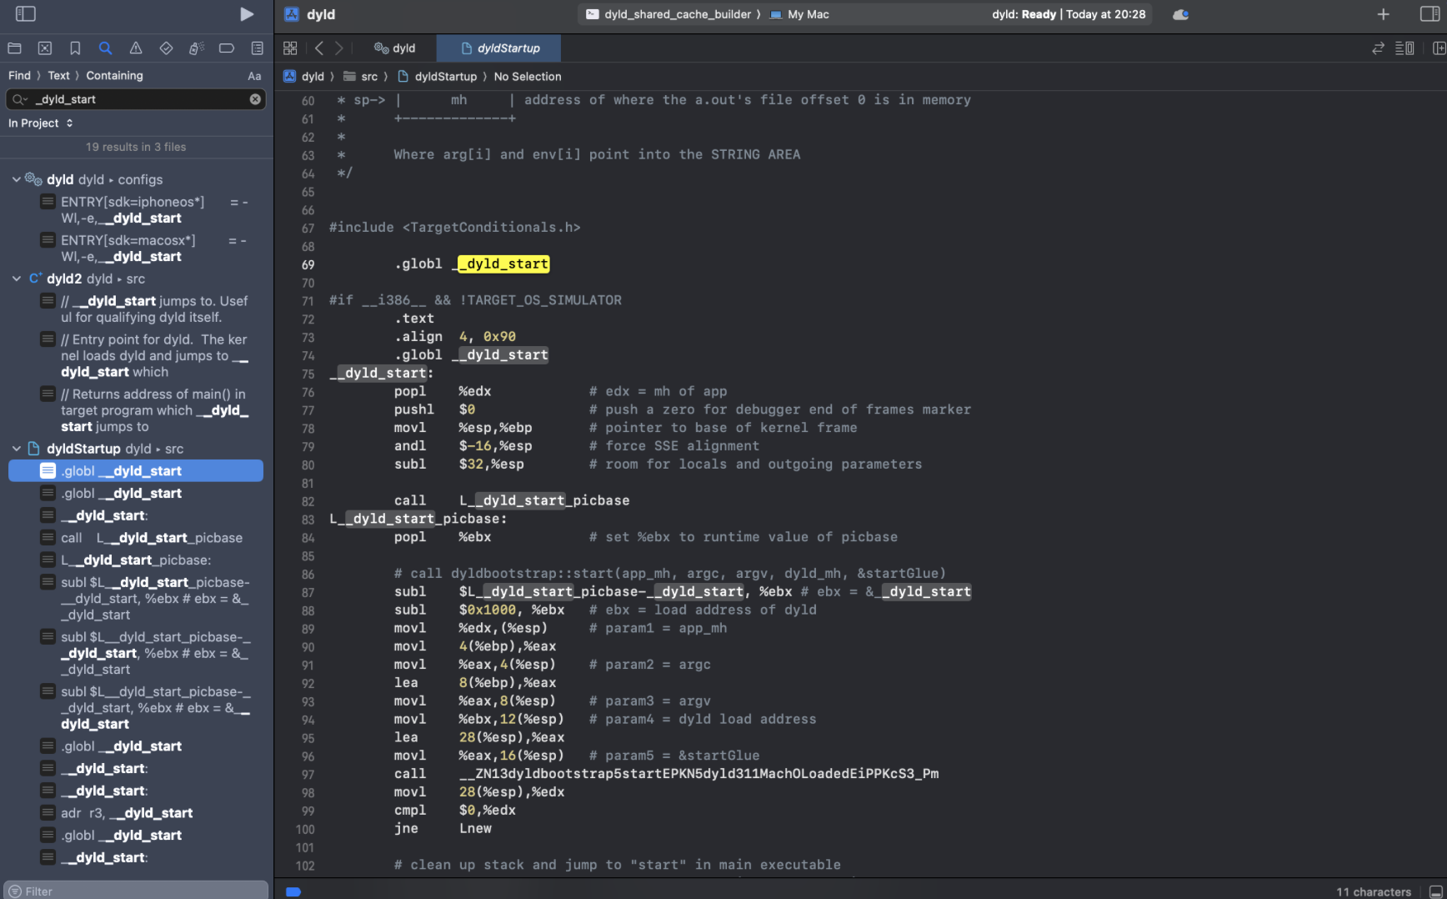
Task: Collapse dyld configs result group
Action: (16, 179)
